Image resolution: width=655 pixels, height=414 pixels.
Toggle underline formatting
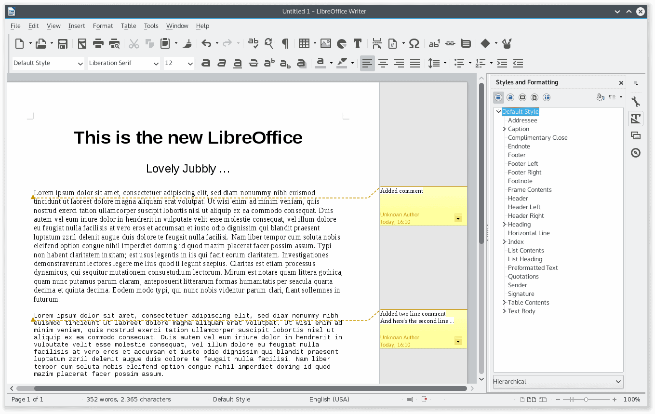pyautogui.click(x=238, y=63)
